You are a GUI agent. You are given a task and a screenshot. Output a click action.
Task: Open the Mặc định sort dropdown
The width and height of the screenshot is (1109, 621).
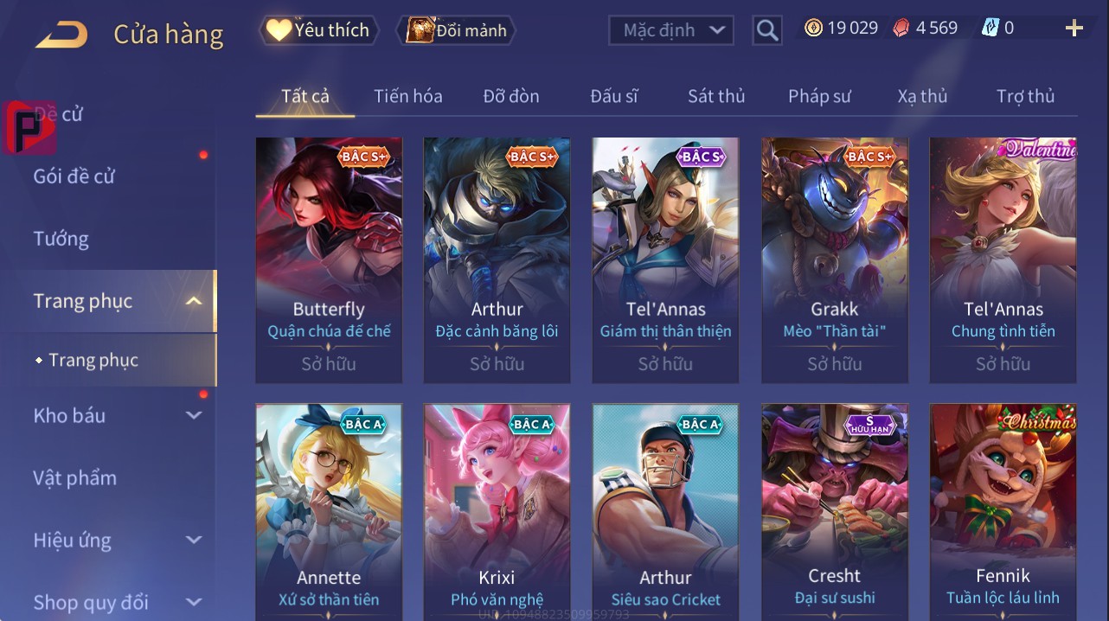(671, 30)
